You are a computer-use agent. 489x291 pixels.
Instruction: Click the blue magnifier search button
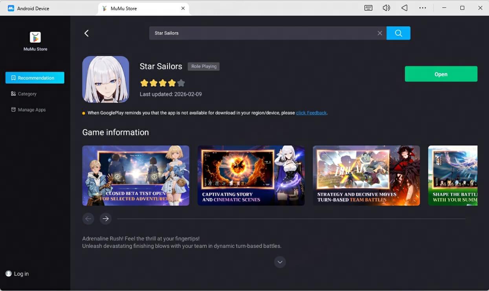click(398, 33)
